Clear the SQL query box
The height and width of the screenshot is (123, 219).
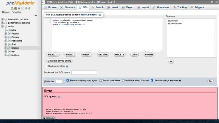(x=134, y=55)
